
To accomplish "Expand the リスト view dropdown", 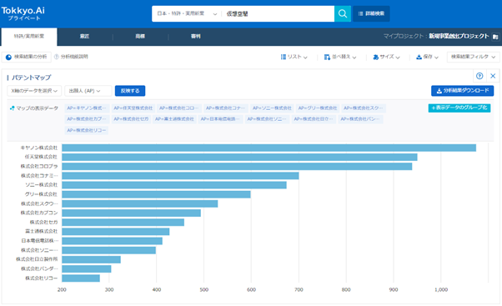I will [294, 57].
